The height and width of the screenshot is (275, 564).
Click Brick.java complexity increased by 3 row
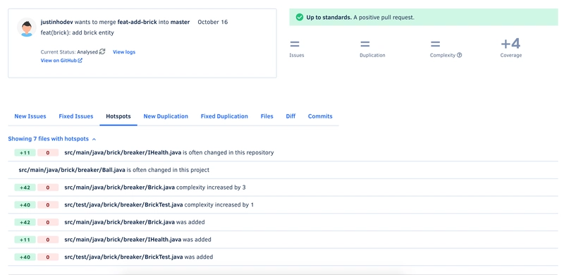[283, 187]
